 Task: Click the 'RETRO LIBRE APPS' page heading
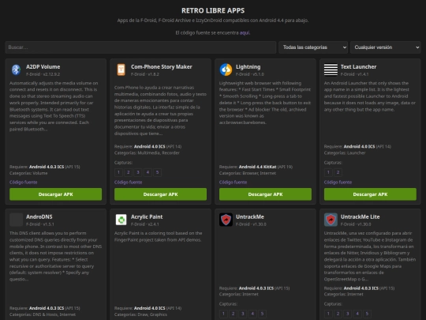pyautogui.click(x=213, y=10)
